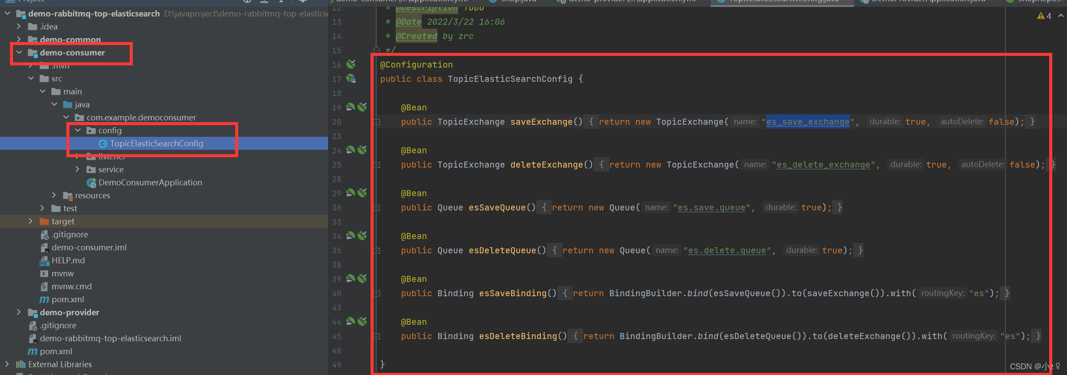Click the rightmost bean gutter icon on line 44
This screenshot has width=1067, height=375.
click(362, 321)
